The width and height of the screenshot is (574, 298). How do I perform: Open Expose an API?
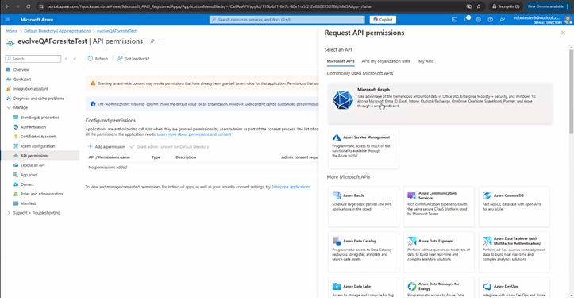coord(33,165)
